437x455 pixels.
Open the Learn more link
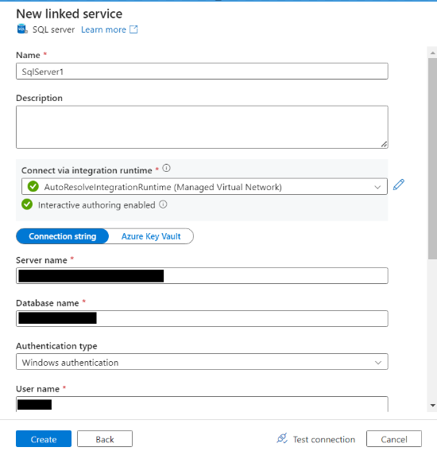tap(103, 29)
